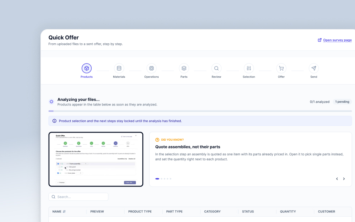Show the previous tip with left chevron
The image size is (355, 222).
[x=337, y=179]
